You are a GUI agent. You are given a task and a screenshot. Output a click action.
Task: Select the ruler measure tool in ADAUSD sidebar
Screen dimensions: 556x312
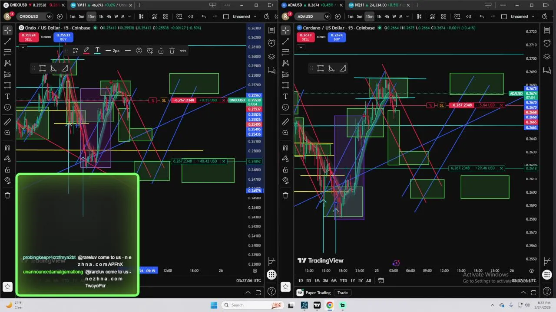point(285,122)
